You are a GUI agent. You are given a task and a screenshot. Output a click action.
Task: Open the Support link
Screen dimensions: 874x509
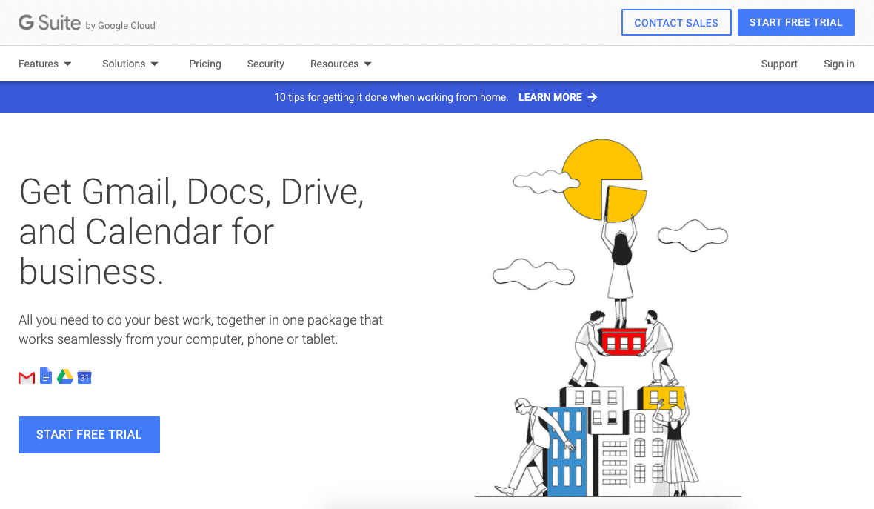[779, 64]
